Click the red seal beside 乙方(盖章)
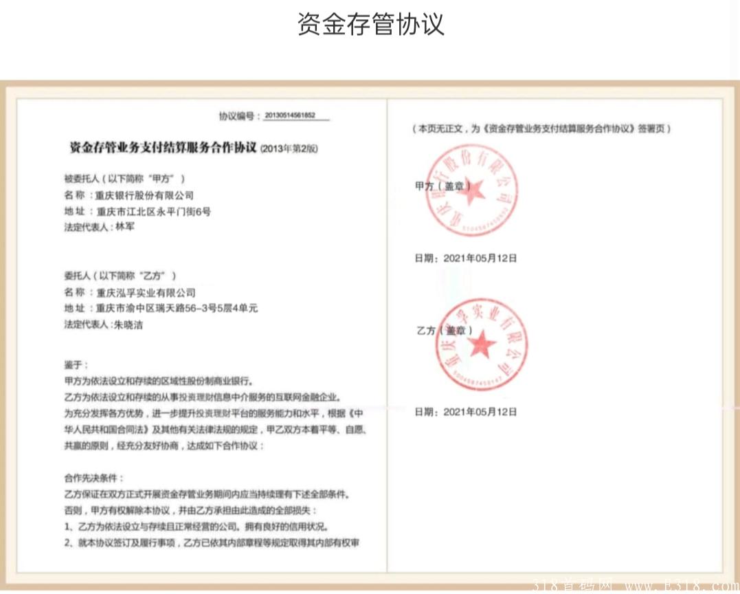The image size is (740, 594). click(x=480, y=344)
